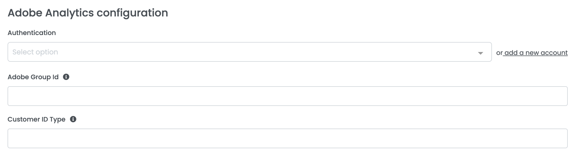Screen dimensions: 578x152
Task: Click the 'Select option' placeholder text
Action: coord(35,52)
